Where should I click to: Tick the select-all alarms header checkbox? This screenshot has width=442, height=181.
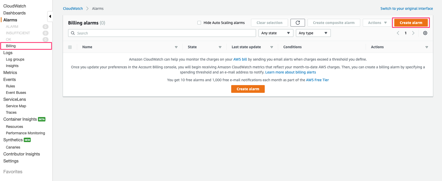pyautogui.click(x=70, y=47)
